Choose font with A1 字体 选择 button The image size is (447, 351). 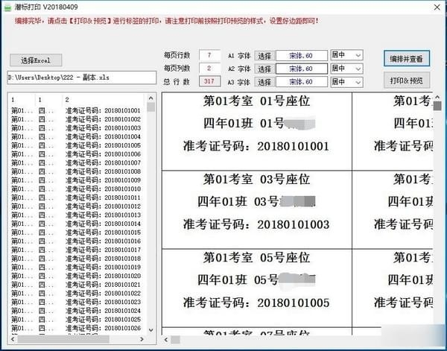pyautogui.click(x=264, y=56)
